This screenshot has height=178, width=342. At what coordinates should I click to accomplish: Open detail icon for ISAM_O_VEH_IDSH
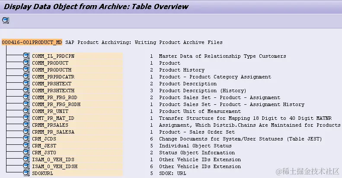coord(26,166)
